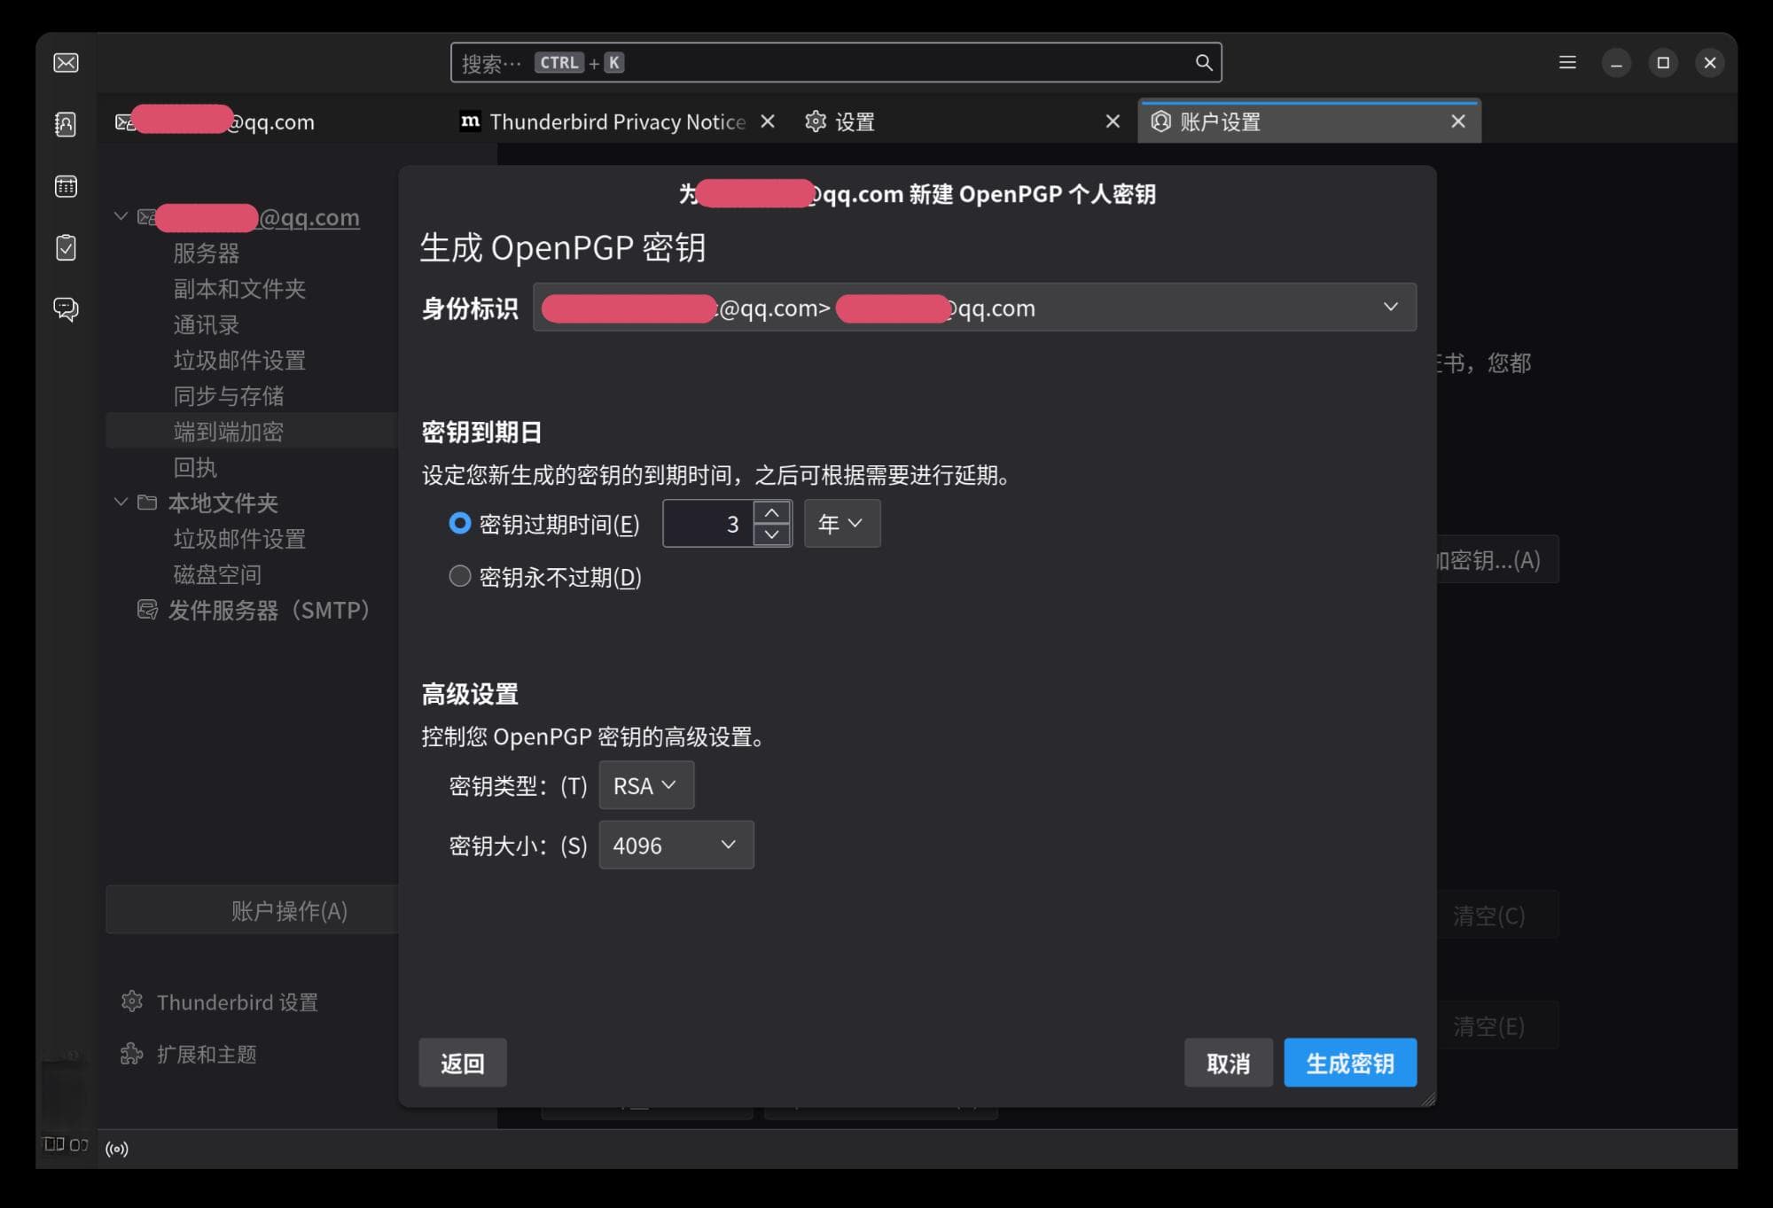The height and width of the screenshot is (1208, 1773).
Task: Open the Address Book icon in sidebar
Action: (x=66, y=124)
